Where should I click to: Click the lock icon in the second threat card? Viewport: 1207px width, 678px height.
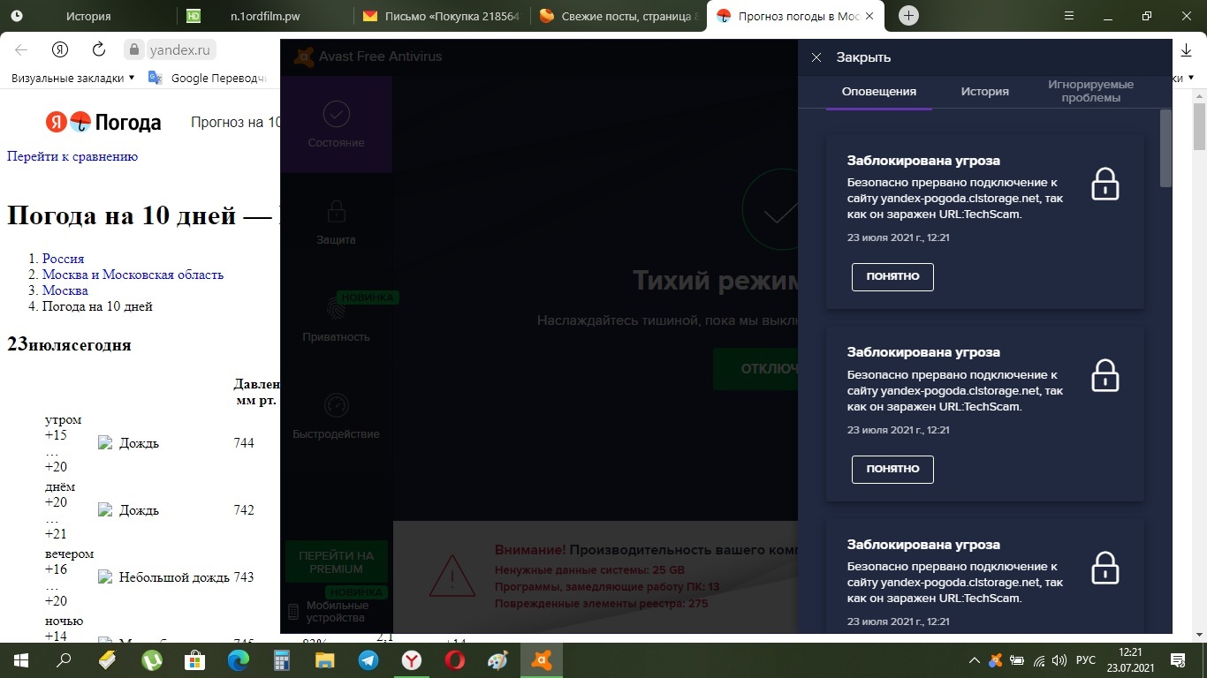coord(1105,375)
